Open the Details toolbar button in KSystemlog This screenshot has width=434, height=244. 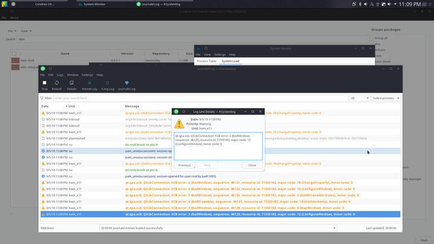coord(71,85)
